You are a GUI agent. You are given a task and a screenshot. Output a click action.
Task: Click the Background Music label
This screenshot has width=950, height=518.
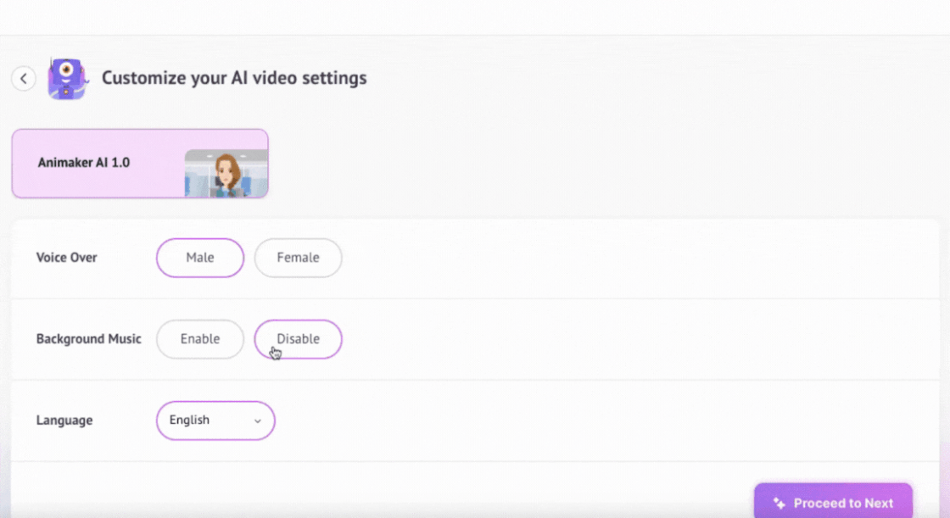(x=89, y=339)
